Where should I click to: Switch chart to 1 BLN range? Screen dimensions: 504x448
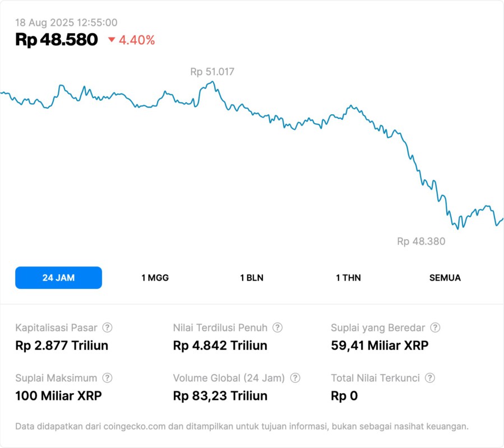point(252,278)
